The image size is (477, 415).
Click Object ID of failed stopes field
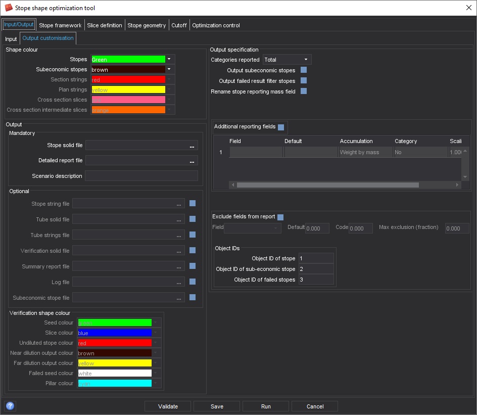click(316, 280)
